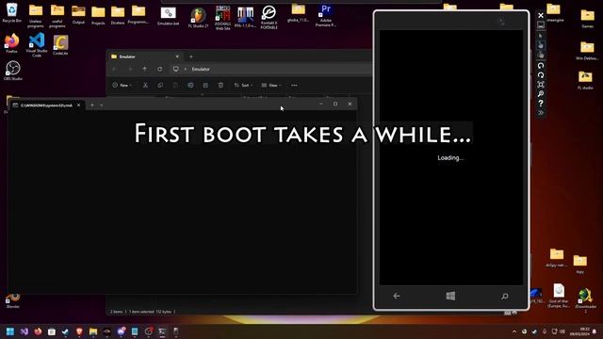This screenshot has height=339, width=603.
Task: Open new tab in terminal window
Action: click(92, 105)
